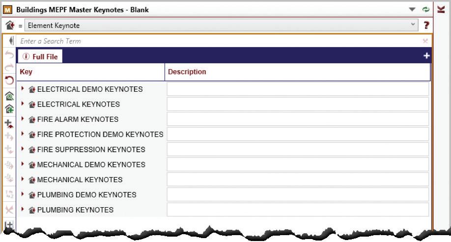
Task: Select PLUMBING KEYNOTES row text
Action: [x=75, y=210]
